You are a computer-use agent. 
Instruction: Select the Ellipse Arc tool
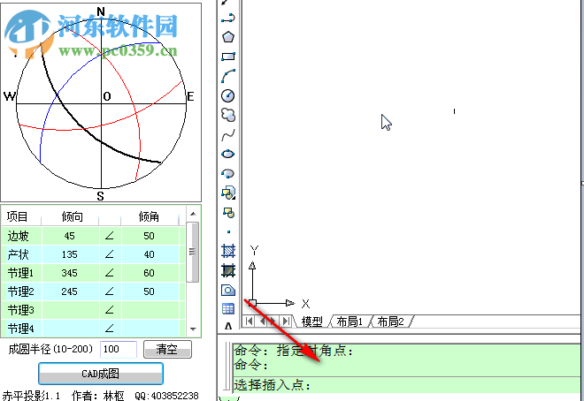point(228,173)
